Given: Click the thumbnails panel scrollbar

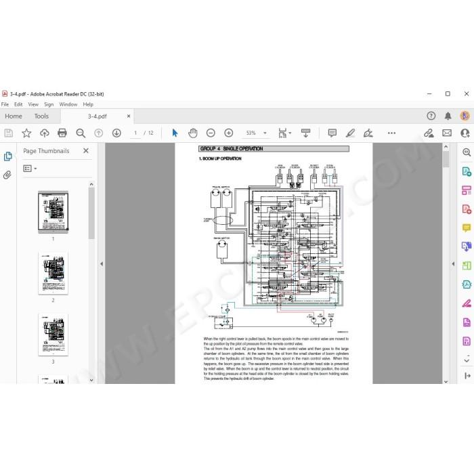Looking at the screenshot, I should (x=91, y=213).
